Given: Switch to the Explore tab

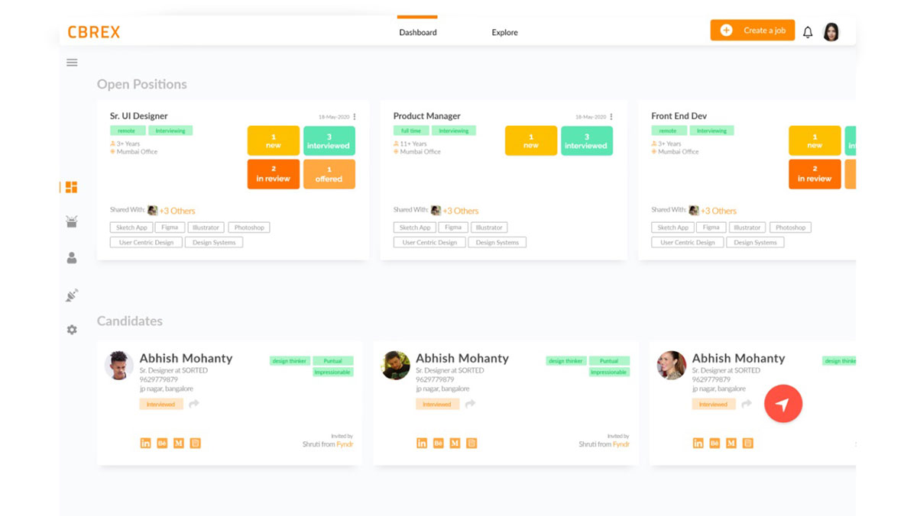Looking at the screenshot, I should [504, 32].
